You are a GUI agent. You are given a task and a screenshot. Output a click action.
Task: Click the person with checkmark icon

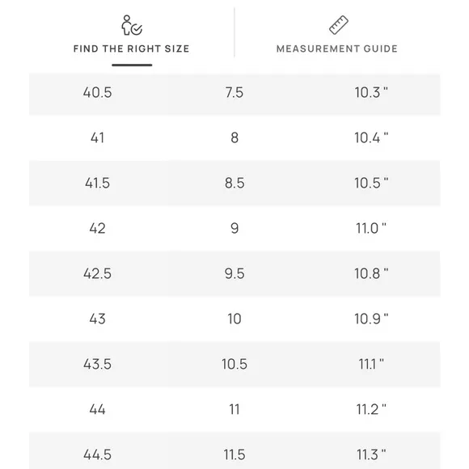(x=132, y=25)
